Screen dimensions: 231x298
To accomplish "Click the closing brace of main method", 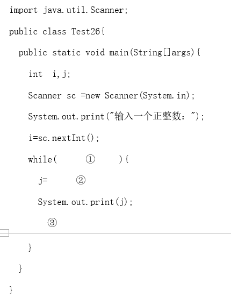I will point(20,268).
